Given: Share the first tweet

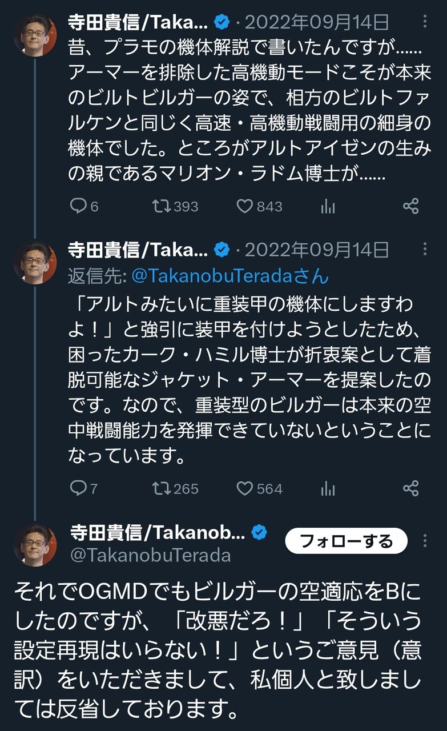Looking at the screenshot, I should 411,206.
